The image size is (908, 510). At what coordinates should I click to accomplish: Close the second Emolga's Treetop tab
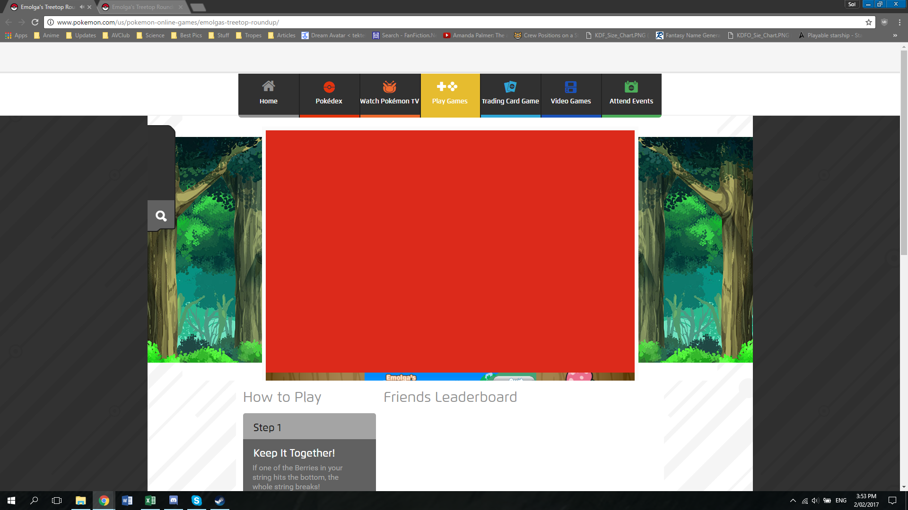(181, 7)
